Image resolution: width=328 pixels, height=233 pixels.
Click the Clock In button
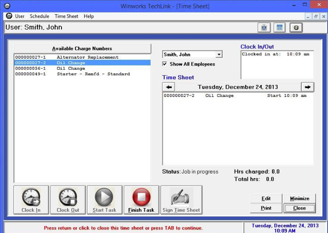[x=31, y=200]
